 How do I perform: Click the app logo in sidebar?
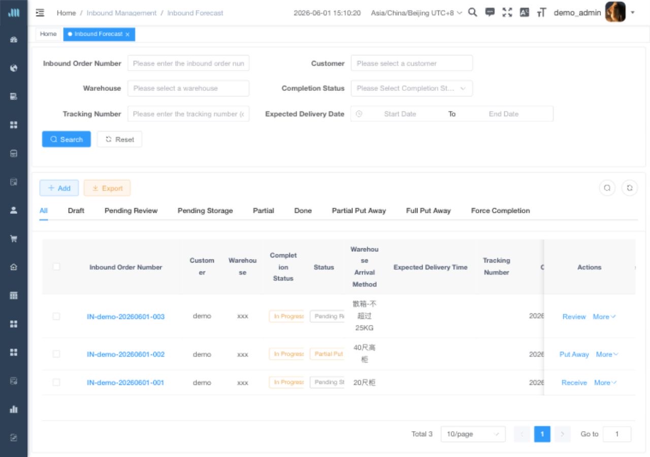pyautogui.click(x=14, y=13)
